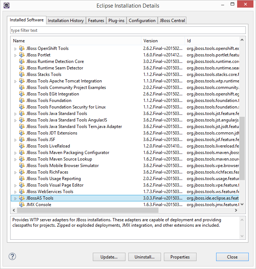Click the list's scroll left arrow

click(14, 210)
